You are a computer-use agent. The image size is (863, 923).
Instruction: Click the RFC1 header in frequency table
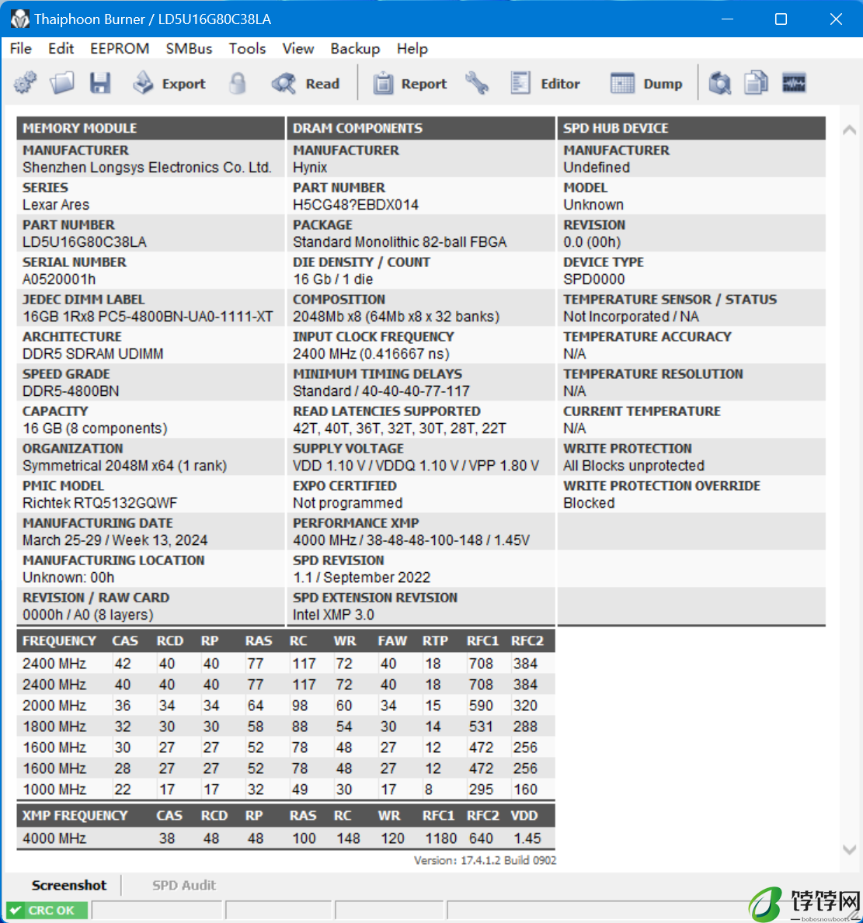[x=482, y=640]
